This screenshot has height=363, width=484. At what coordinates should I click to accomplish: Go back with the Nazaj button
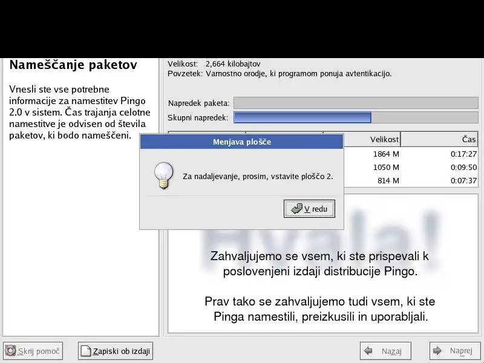pos(385,351)
